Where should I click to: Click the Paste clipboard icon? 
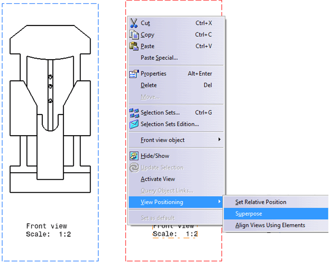[134, 46]
